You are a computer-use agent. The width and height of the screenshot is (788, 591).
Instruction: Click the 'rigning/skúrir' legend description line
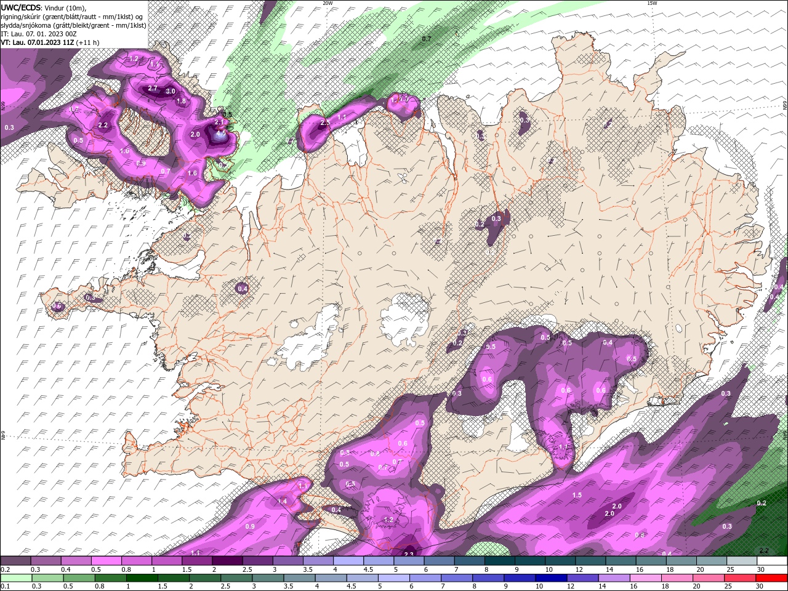[x=71, y=16]
